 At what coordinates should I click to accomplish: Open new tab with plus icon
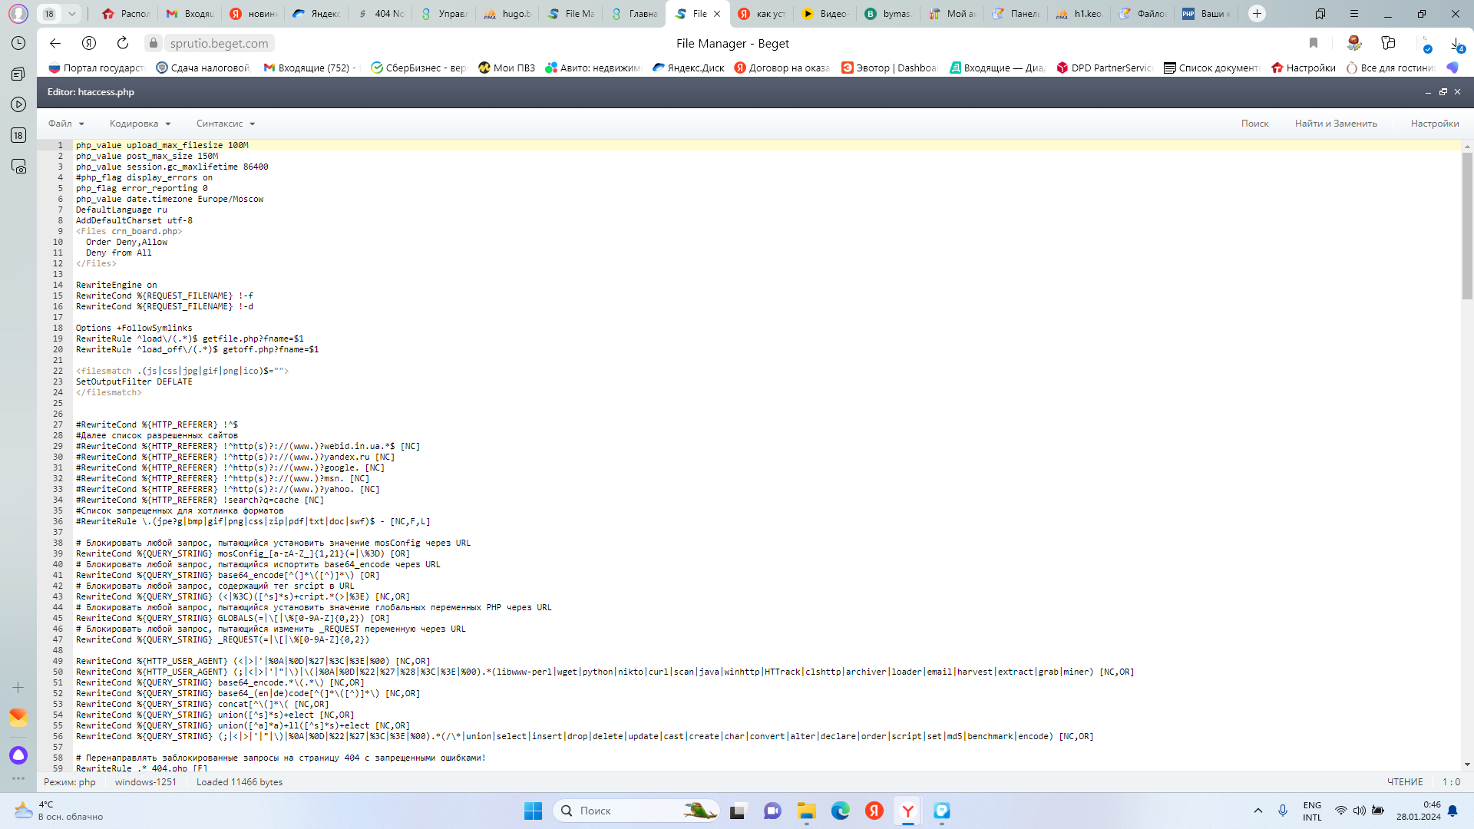tap(1257, 13)
